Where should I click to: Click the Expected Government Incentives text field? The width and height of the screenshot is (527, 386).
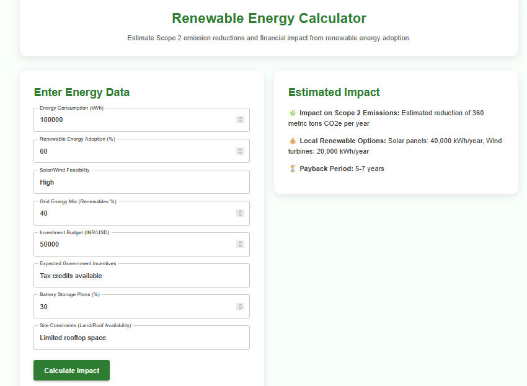141,276
